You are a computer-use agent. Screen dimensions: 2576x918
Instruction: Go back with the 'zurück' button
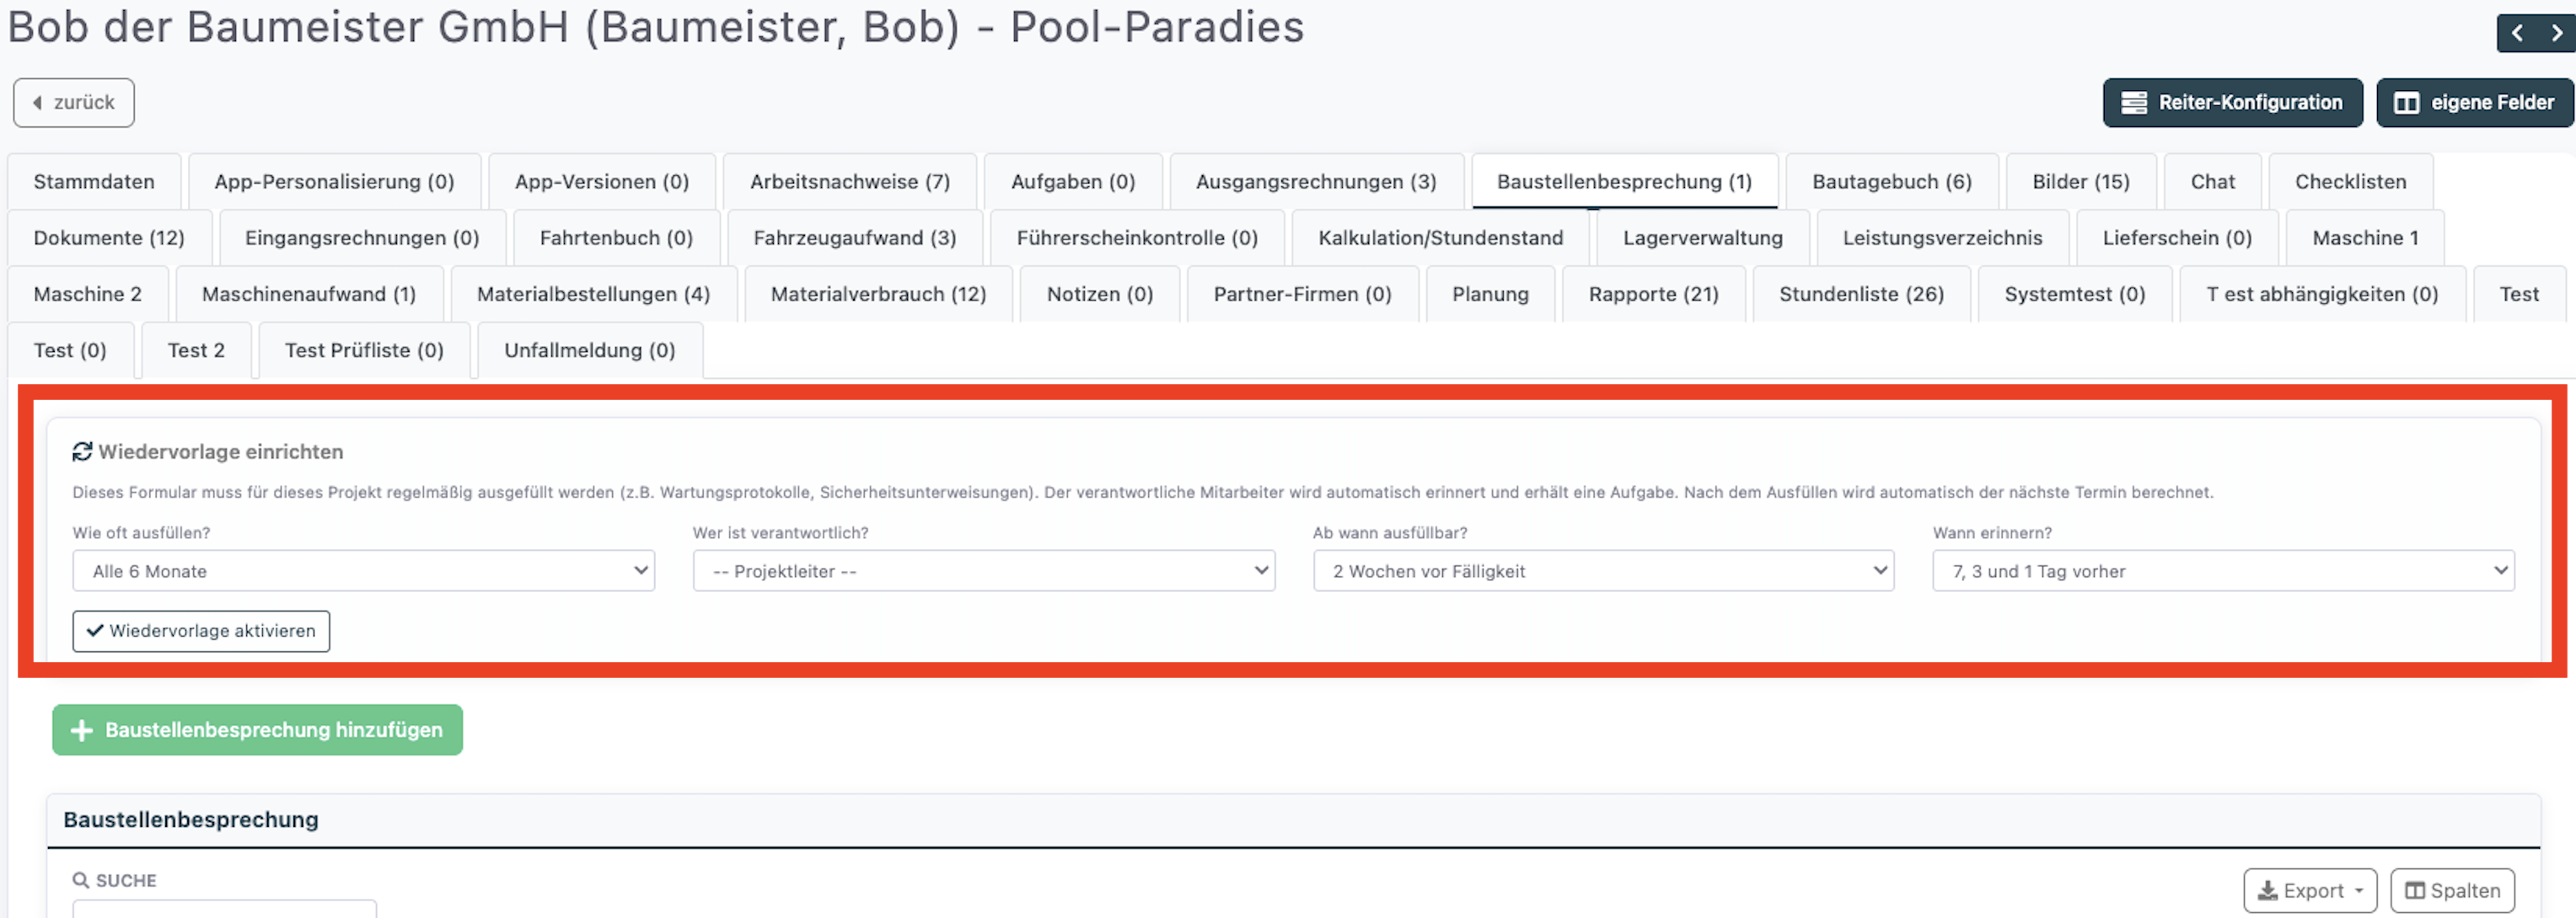[x=74, y=103]
